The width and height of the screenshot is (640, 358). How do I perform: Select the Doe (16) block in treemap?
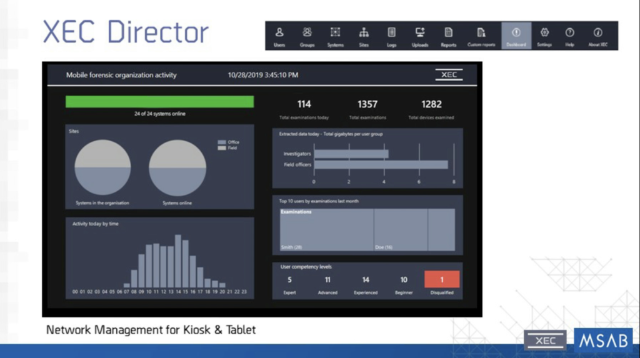coord(401,230)
